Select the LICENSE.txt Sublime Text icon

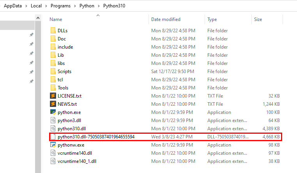coord(53,96)
